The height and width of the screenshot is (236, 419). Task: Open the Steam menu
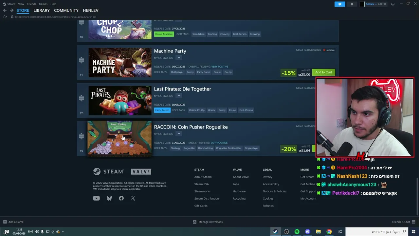point(11,4)
